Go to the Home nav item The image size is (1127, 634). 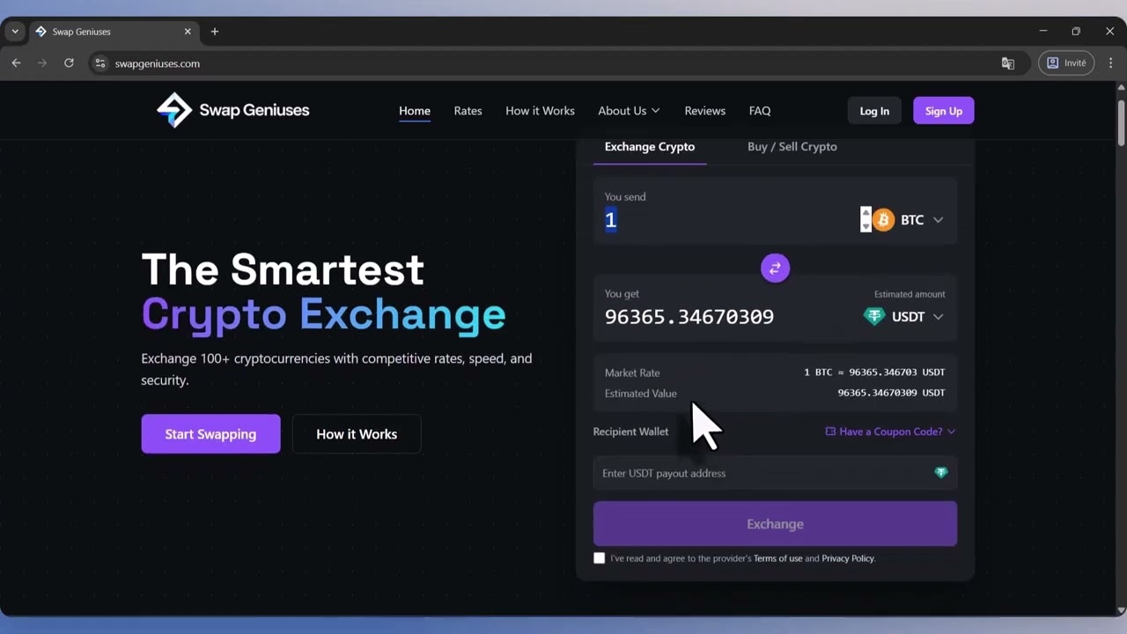(x=415, y=111)
